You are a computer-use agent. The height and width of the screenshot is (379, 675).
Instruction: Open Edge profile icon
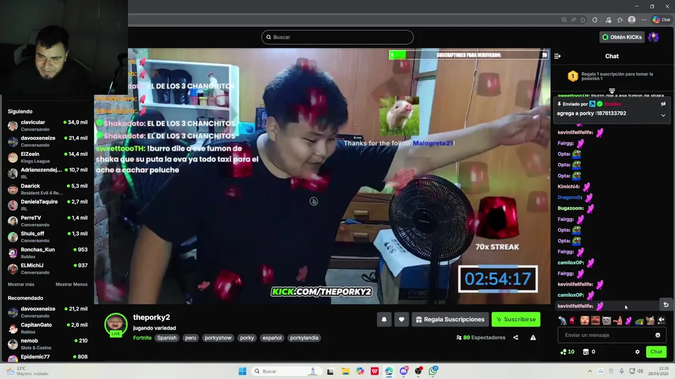[632, 19]
